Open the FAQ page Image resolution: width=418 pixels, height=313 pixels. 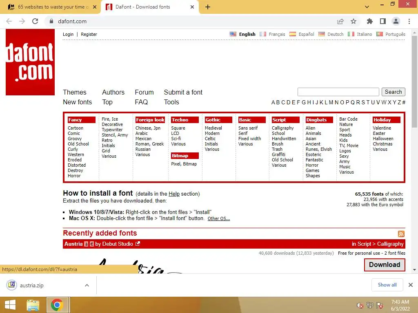pos(141,102)
